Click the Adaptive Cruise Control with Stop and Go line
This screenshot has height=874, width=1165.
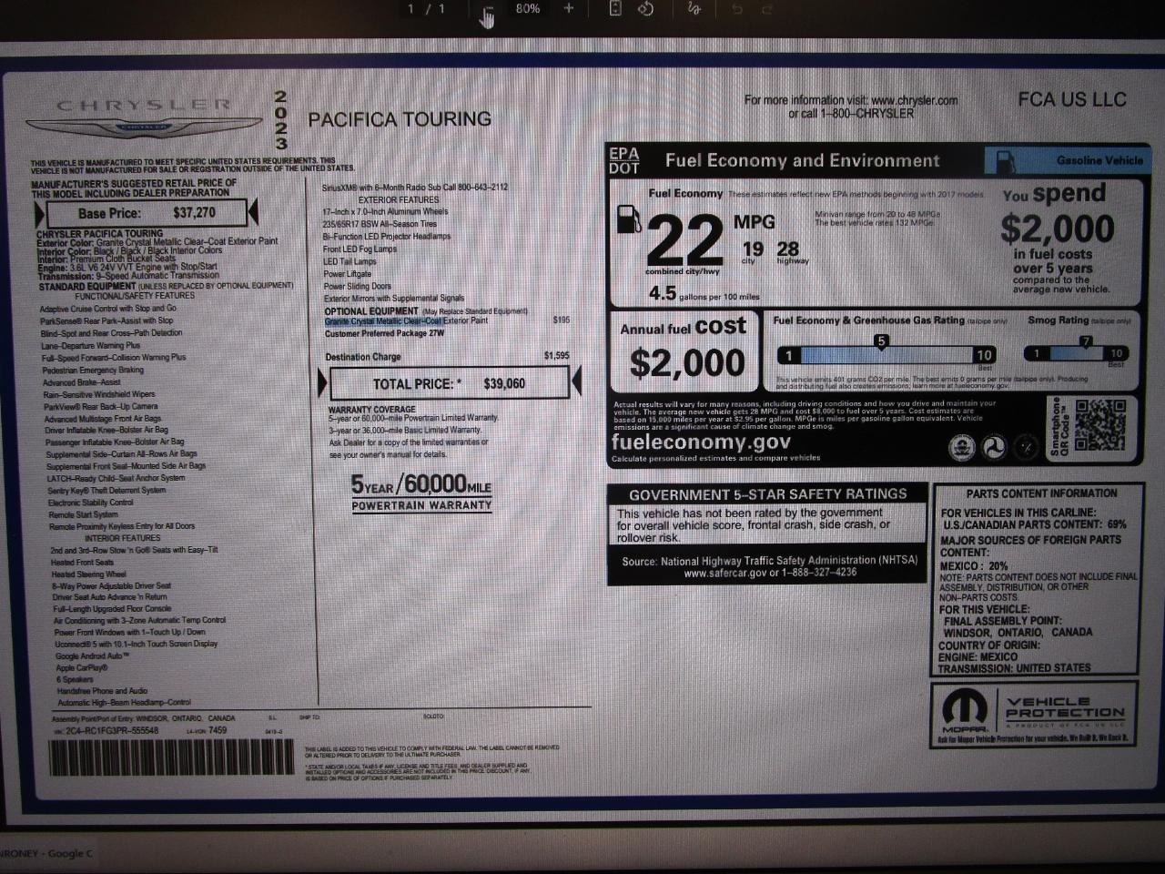108,309
